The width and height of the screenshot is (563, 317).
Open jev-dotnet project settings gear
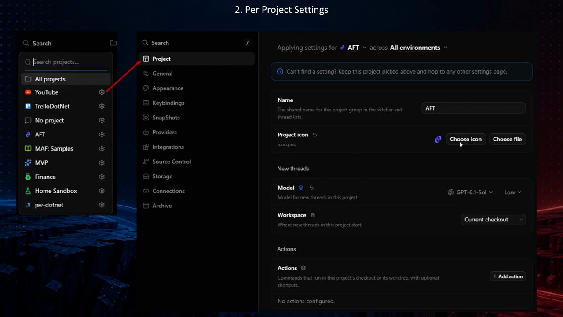pos(102,205)
